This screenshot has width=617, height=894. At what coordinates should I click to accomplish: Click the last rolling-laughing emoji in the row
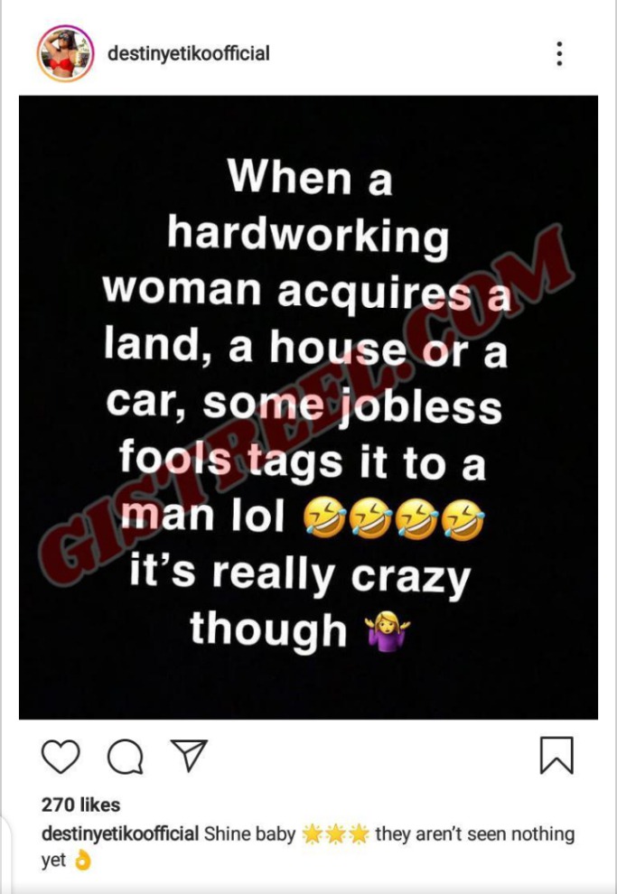point(464,519)
